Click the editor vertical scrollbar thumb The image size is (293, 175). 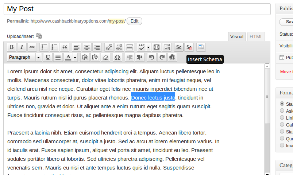[x=267, y=96]
